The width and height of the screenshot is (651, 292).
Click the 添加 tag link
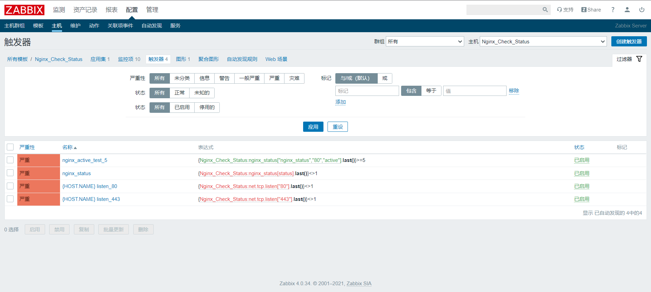341,102
